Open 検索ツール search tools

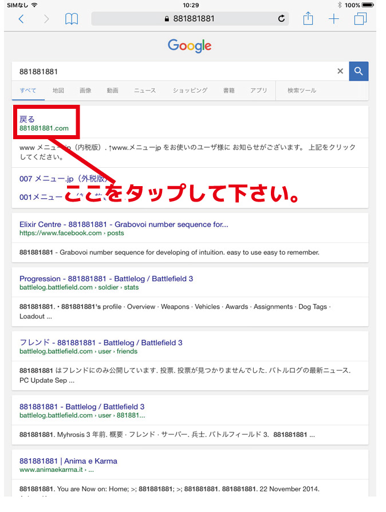pos(302,90)
